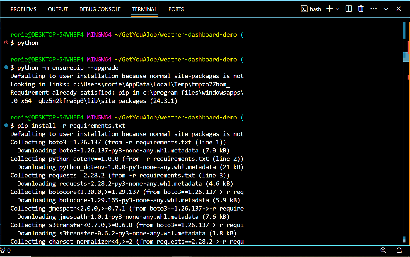Open the PROBLEMS panel tab
This screenshot has width=410, height=257.
point(23,9)
